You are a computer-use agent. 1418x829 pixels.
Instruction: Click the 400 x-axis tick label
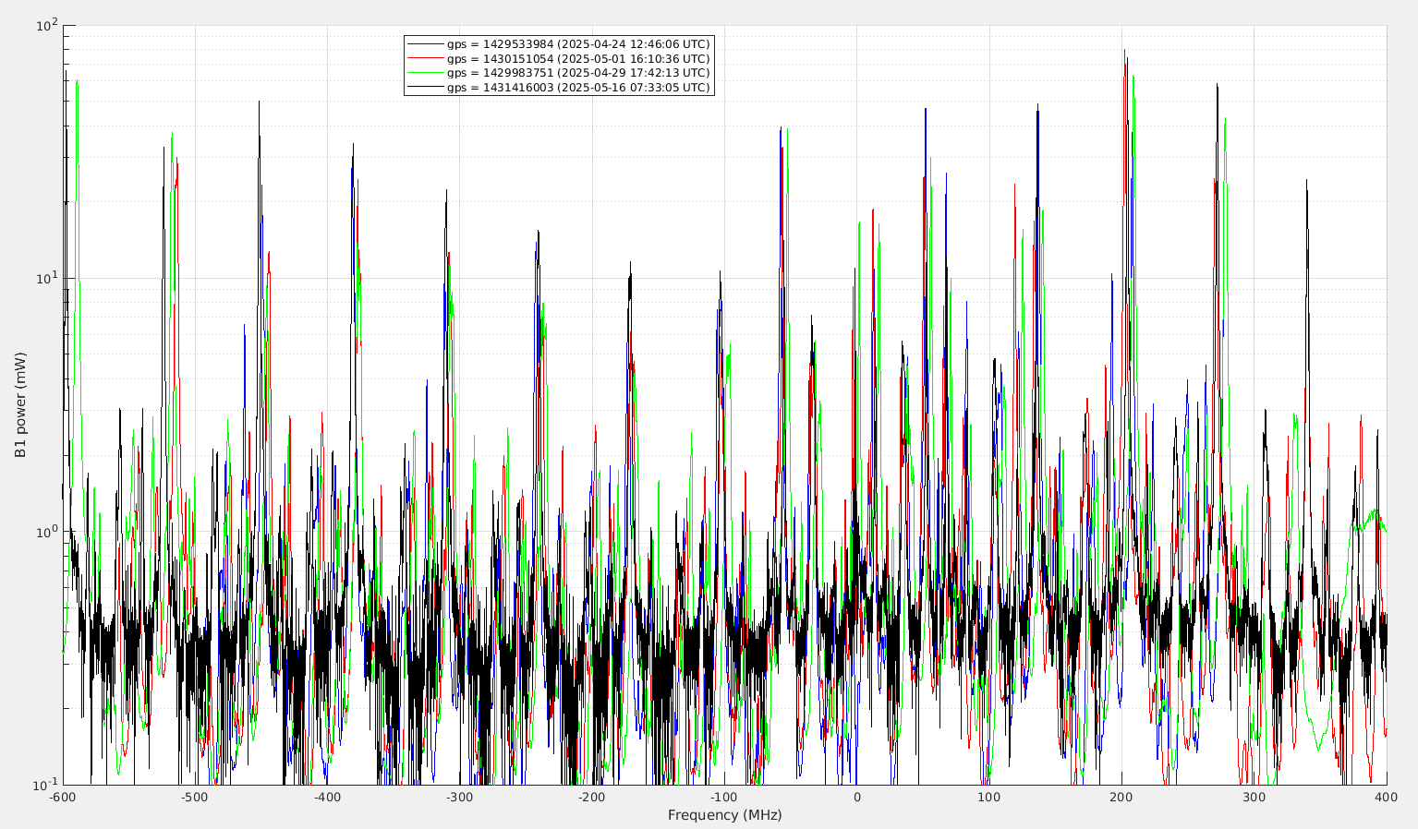(x=1386, y=798)
